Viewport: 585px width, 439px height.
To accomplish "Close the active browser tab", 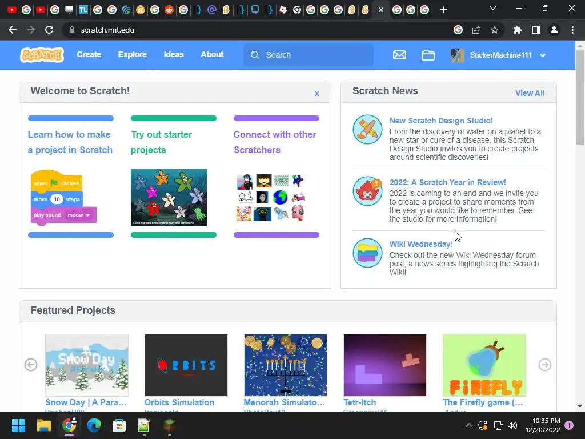I will coord(381,10).
